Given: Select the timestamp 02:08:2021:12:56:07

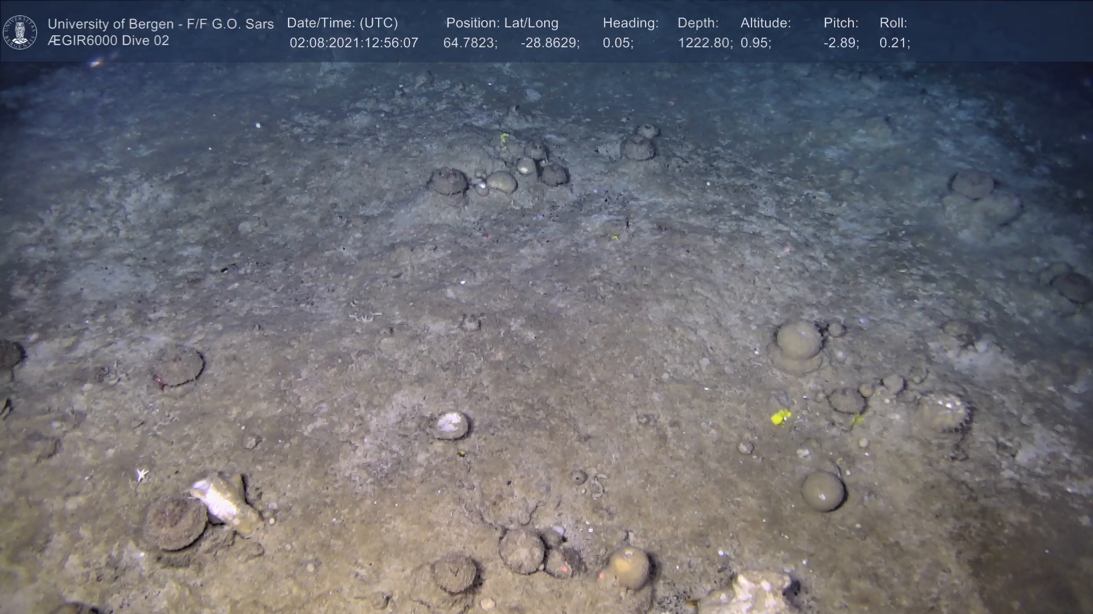Looking at the screenshot, I should 354,43.
